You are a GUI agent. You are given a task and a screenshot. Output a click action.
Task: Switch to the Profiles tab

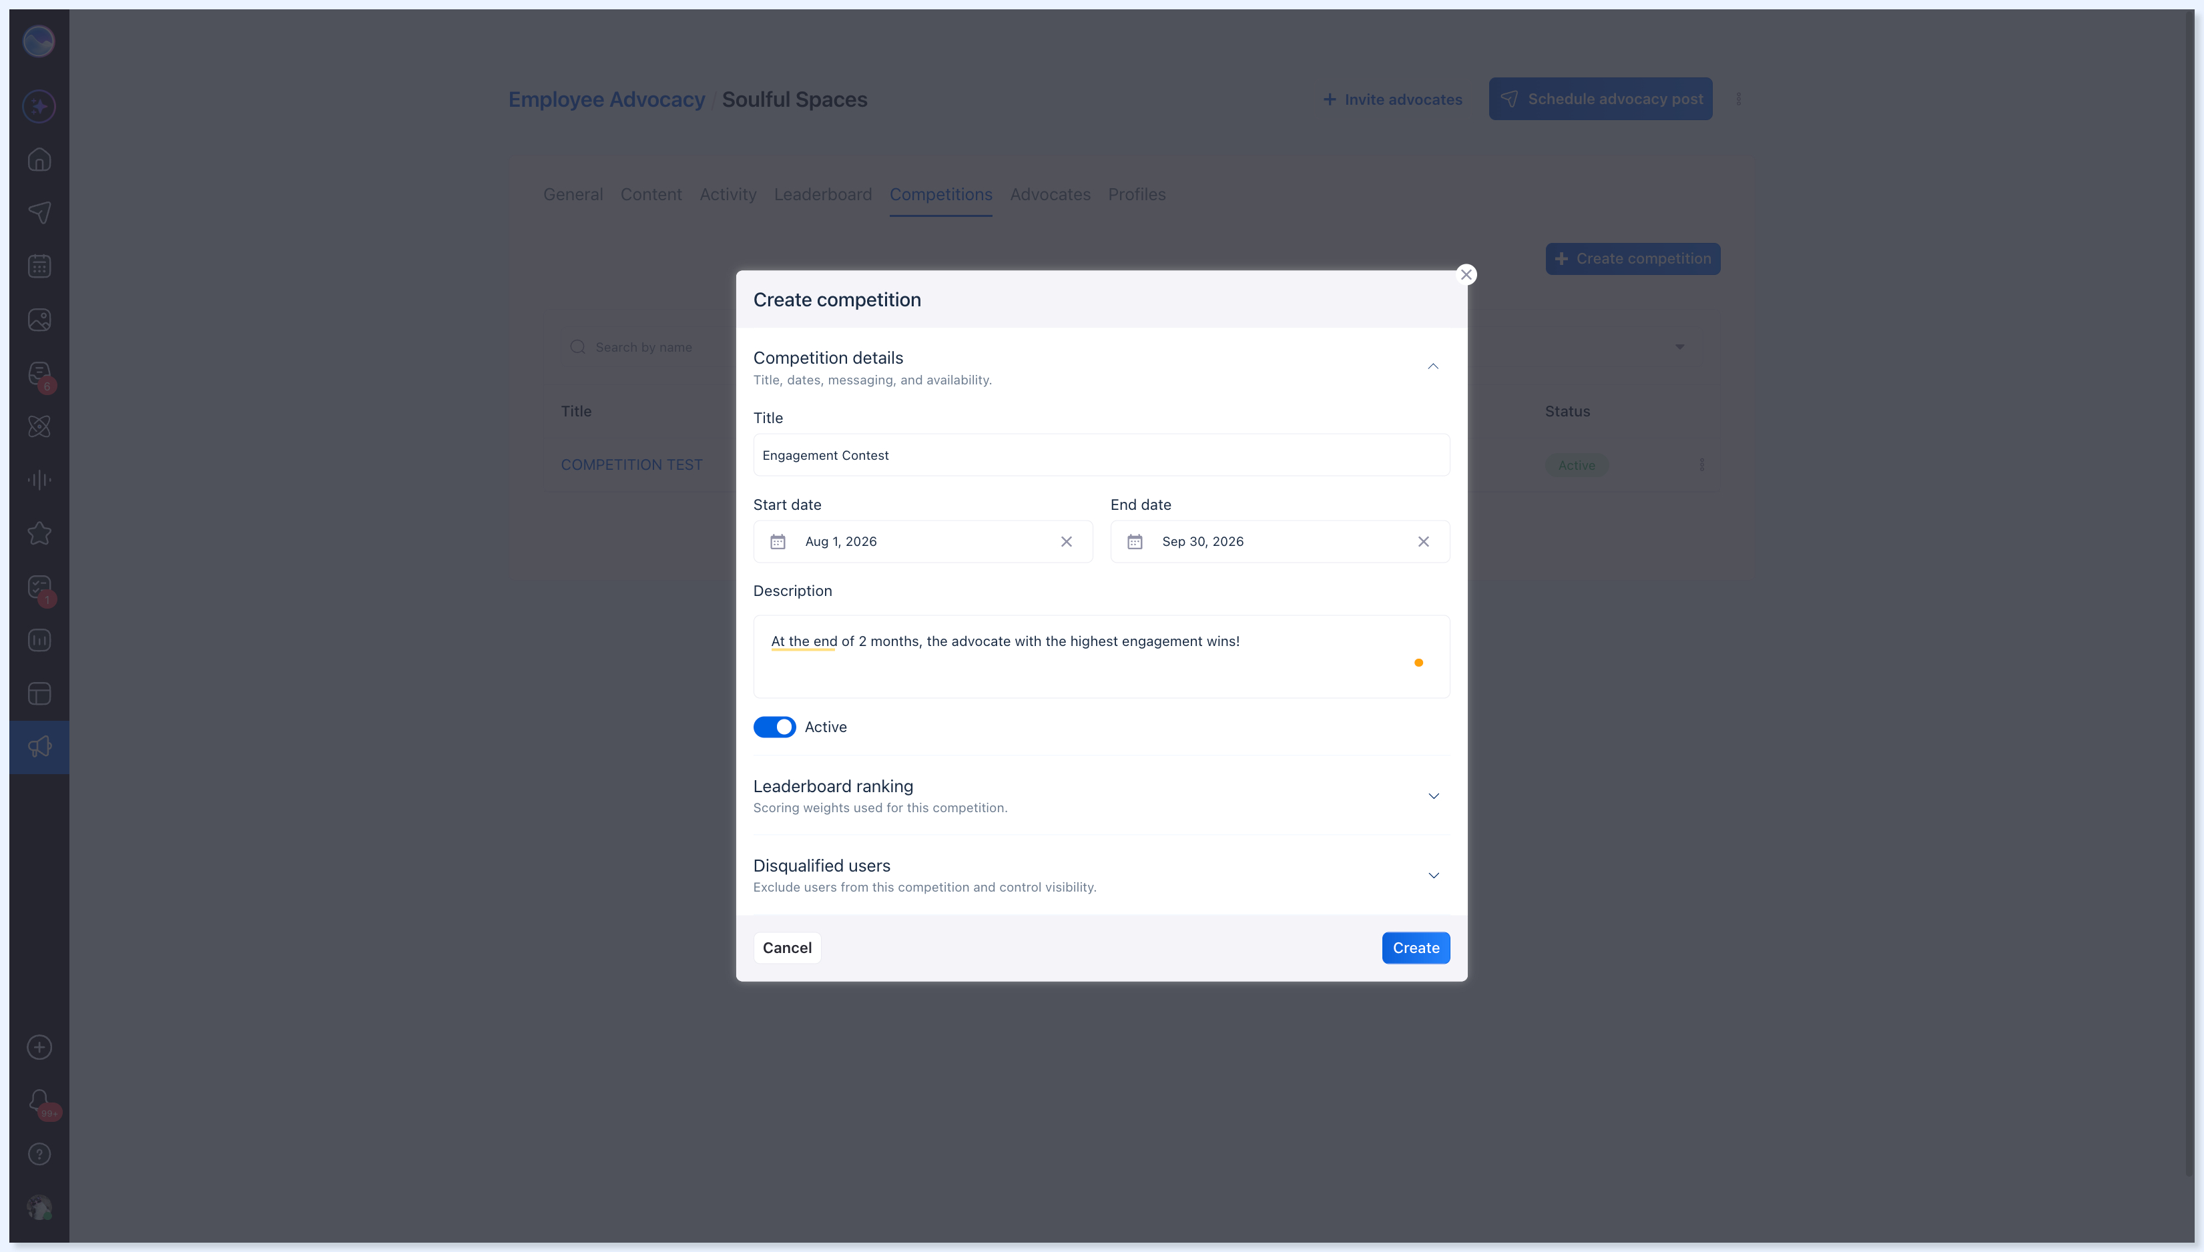click(x=1137, y=194)
